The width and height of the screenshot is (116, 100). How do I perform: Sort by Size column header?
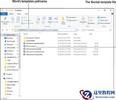tap(91, 34)
